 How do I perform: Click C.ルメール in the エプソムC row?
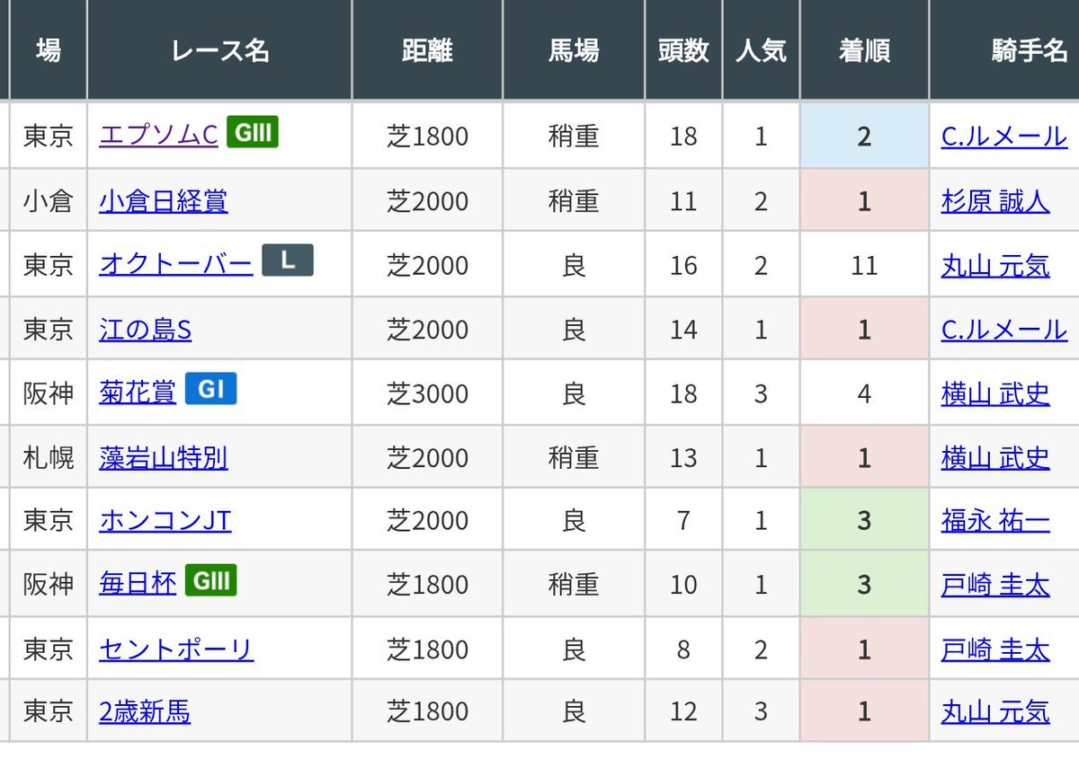[1003, 137]
